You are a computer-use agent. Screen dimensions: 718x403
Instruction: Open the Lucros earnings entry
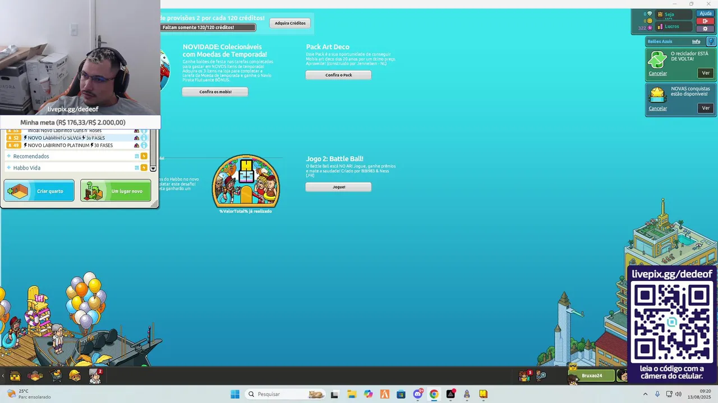(675, 26)
